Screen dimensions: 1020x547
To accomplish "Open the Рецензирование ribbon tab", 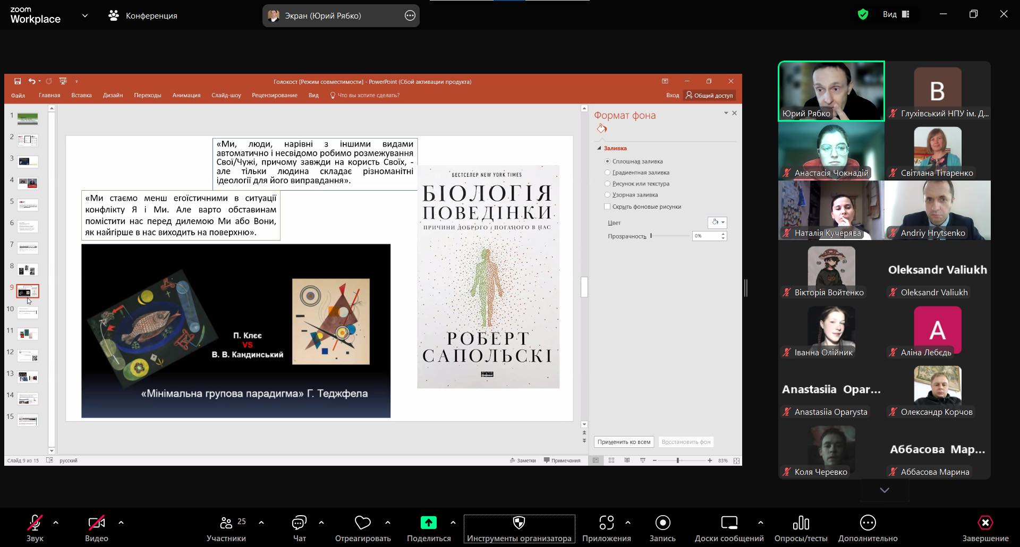I will point(275,96).
